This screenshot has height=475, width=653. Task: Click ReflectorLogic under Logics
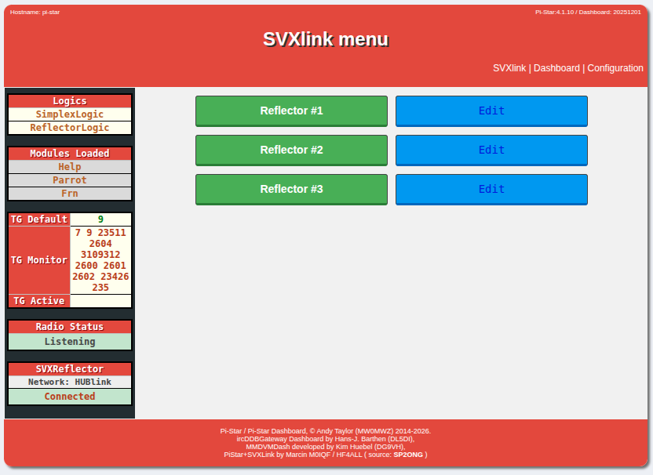(70, 128)
